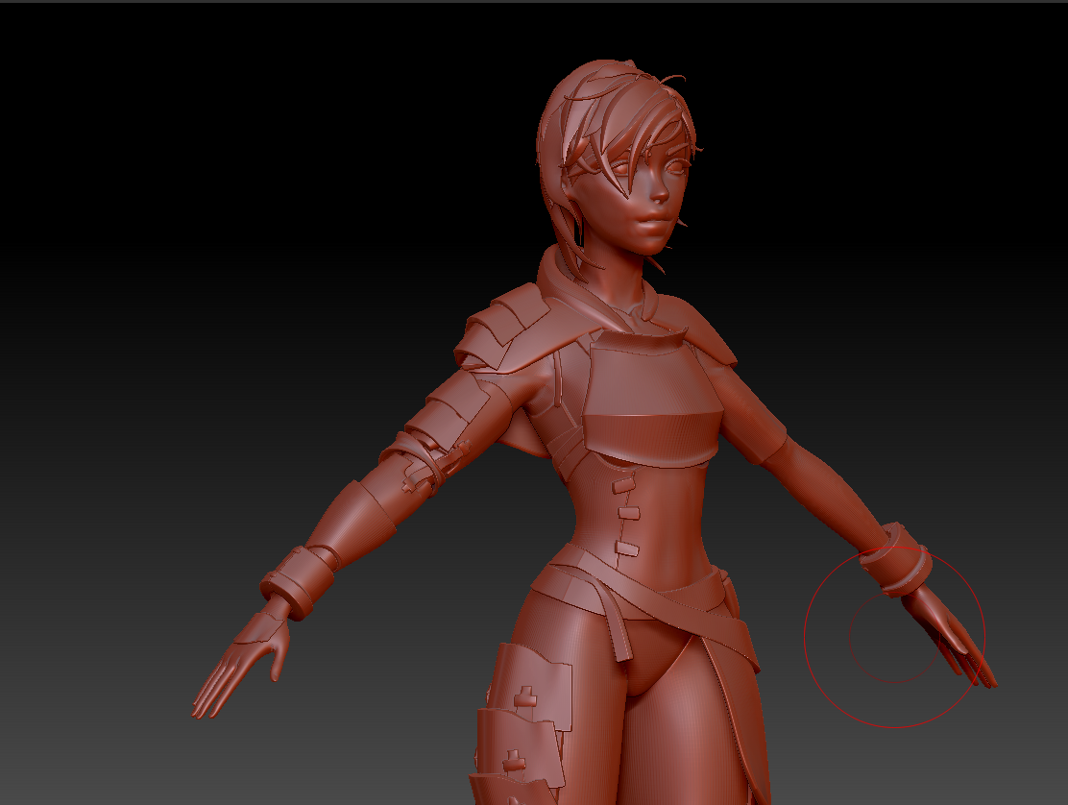This screenshot has width=1068, height=805.
Task: Select the layered shoulder pauldron armor
Action: click(502, 327)
